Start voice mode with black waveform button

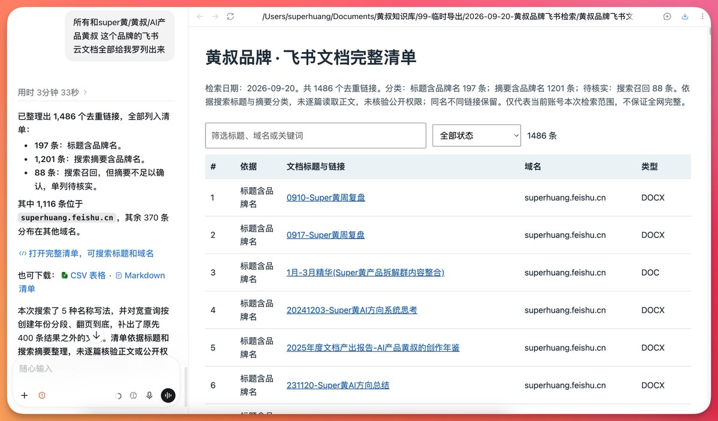[168, 395]
